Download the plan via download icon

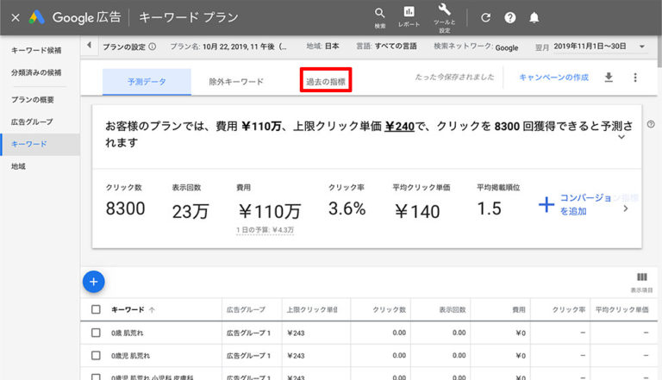point(609,78)
